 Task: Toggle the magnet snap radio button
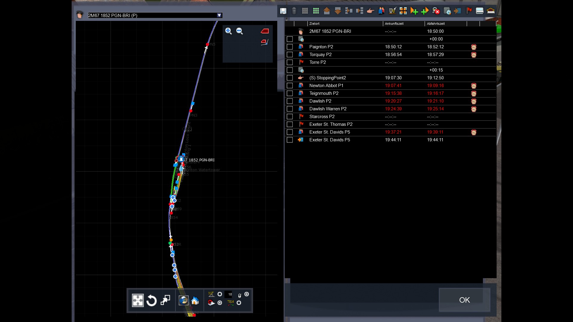[x=220, y=303]
